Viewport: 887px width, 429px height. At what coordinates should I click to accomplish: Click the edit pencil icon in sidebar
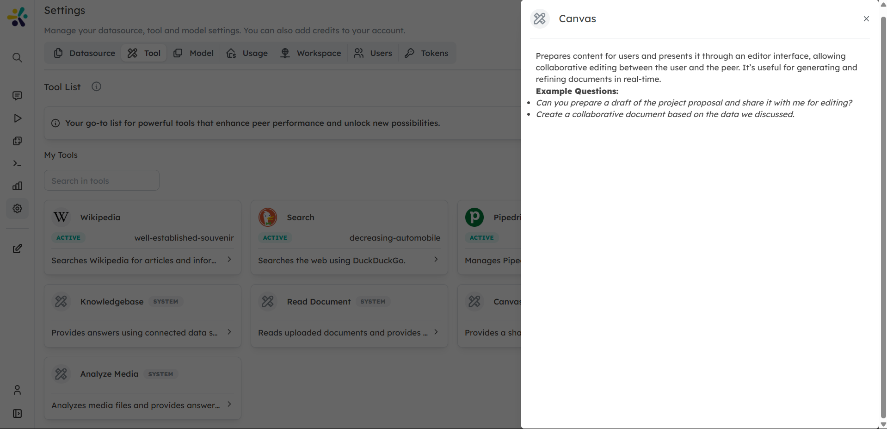(17, 249)
